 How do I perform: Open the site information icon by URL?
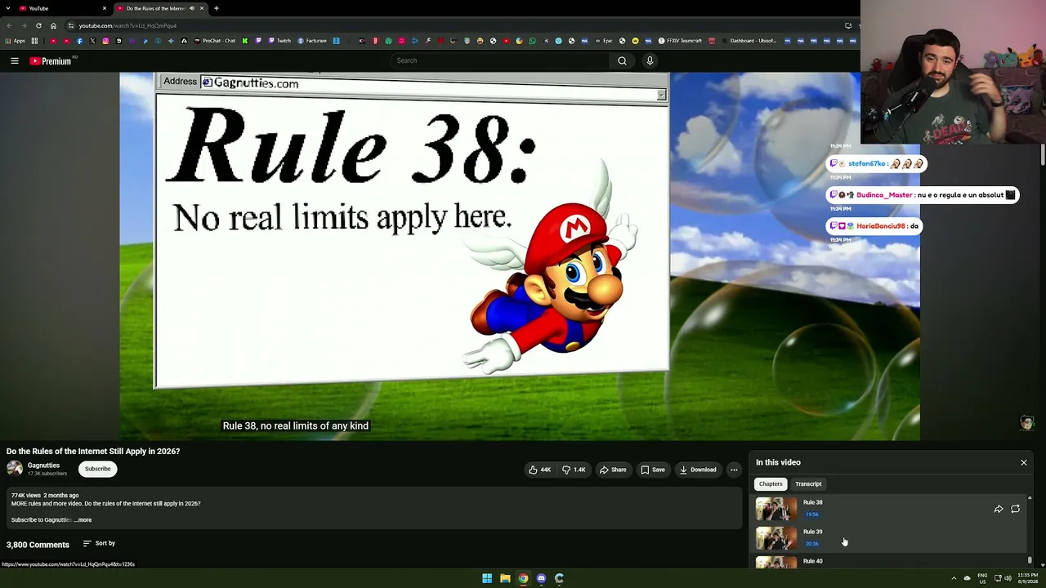click(71, 25)
